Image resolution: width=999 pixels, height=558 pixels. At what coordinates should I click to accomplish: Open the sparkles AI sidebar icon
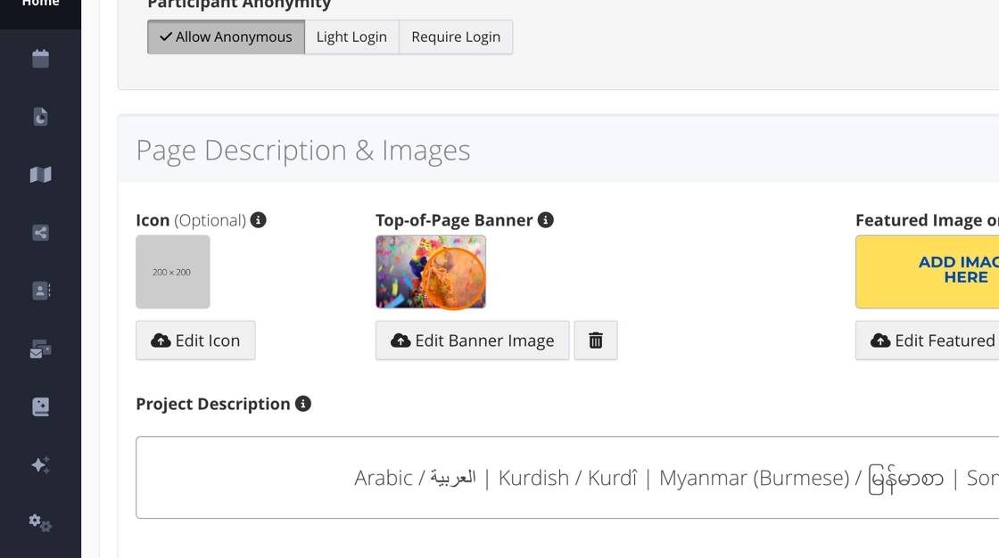coord(40,464)
